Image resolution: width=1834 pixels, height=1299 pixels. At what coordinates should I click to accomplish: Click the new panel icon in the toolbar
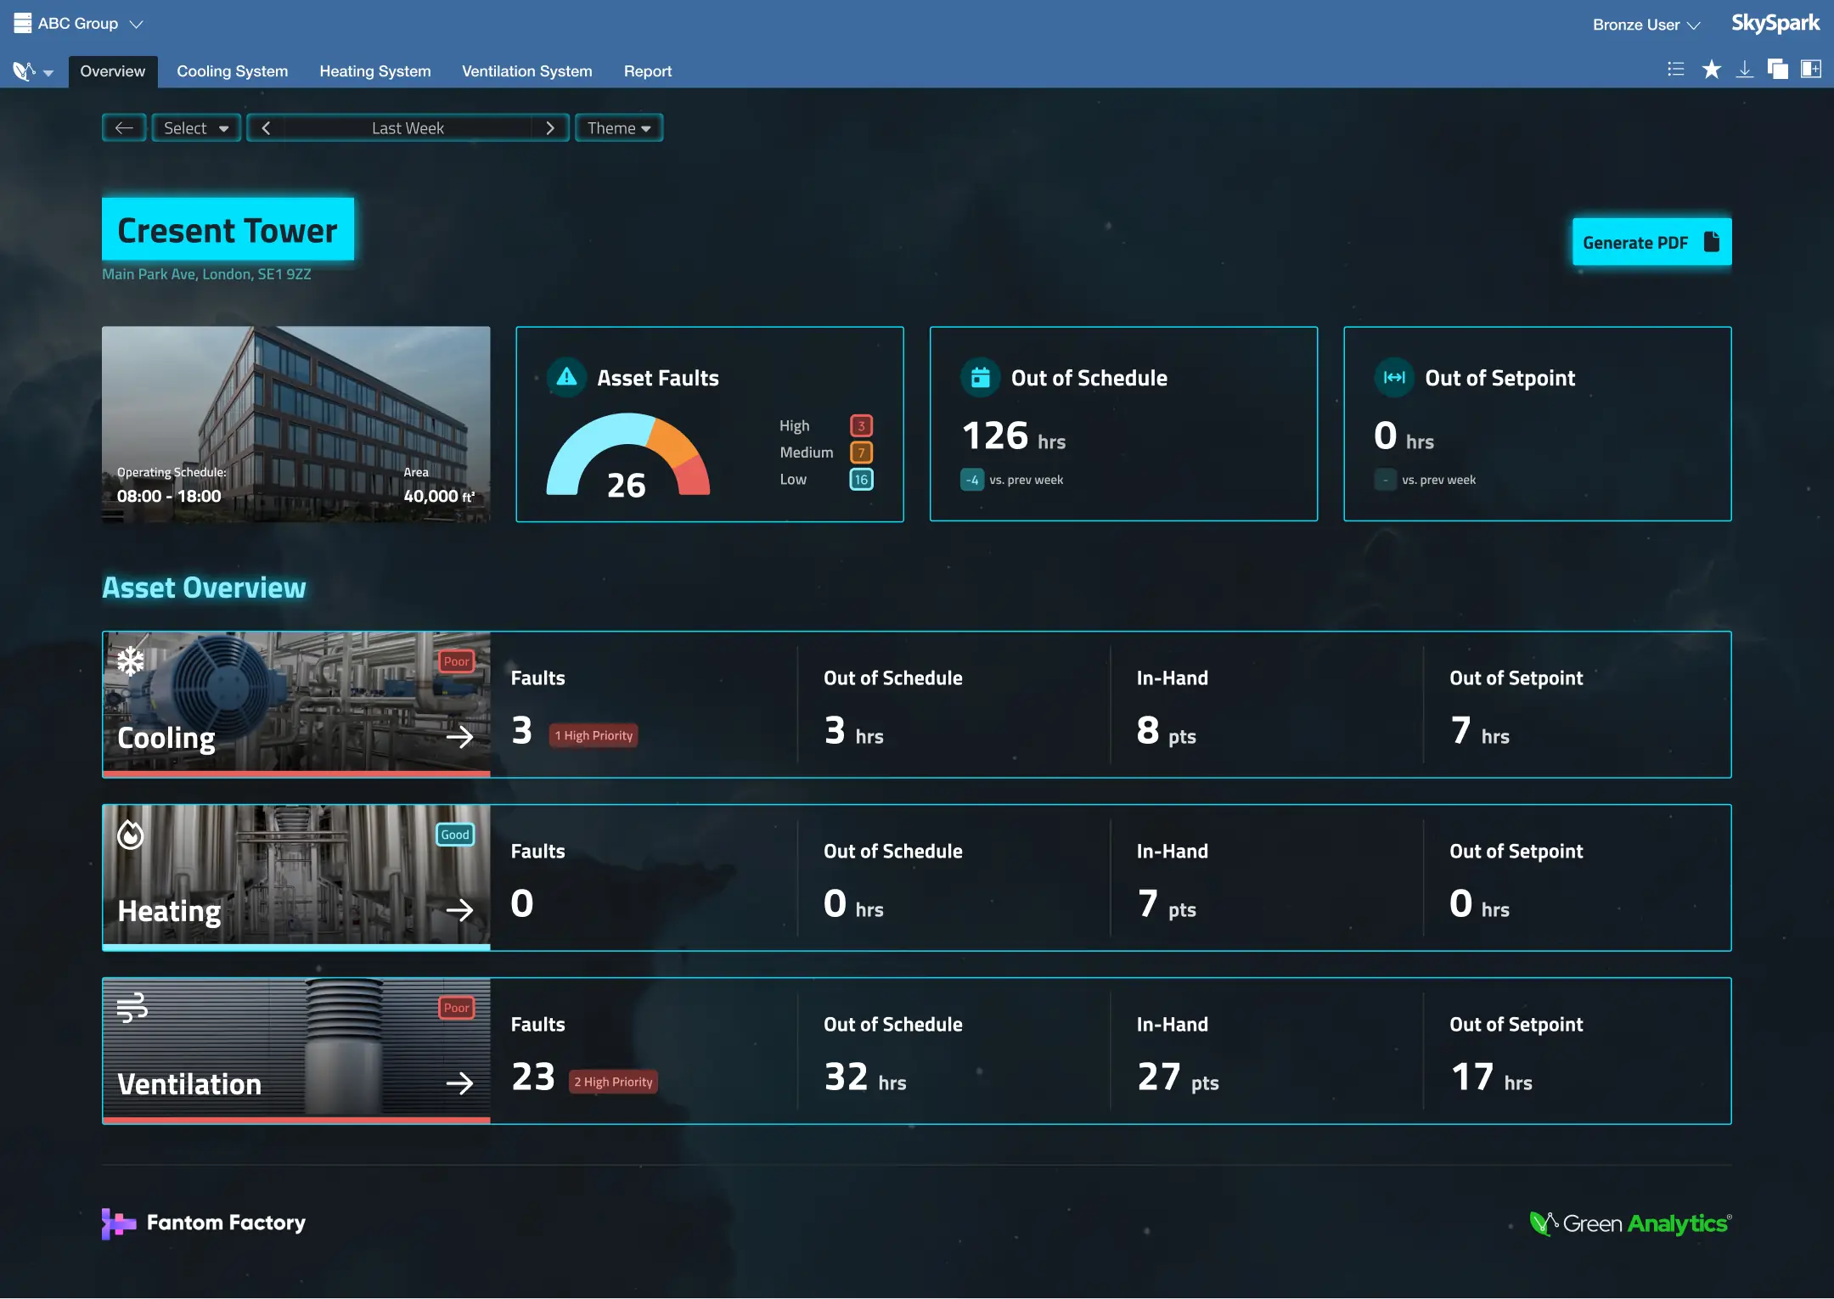coord(1810,70)
